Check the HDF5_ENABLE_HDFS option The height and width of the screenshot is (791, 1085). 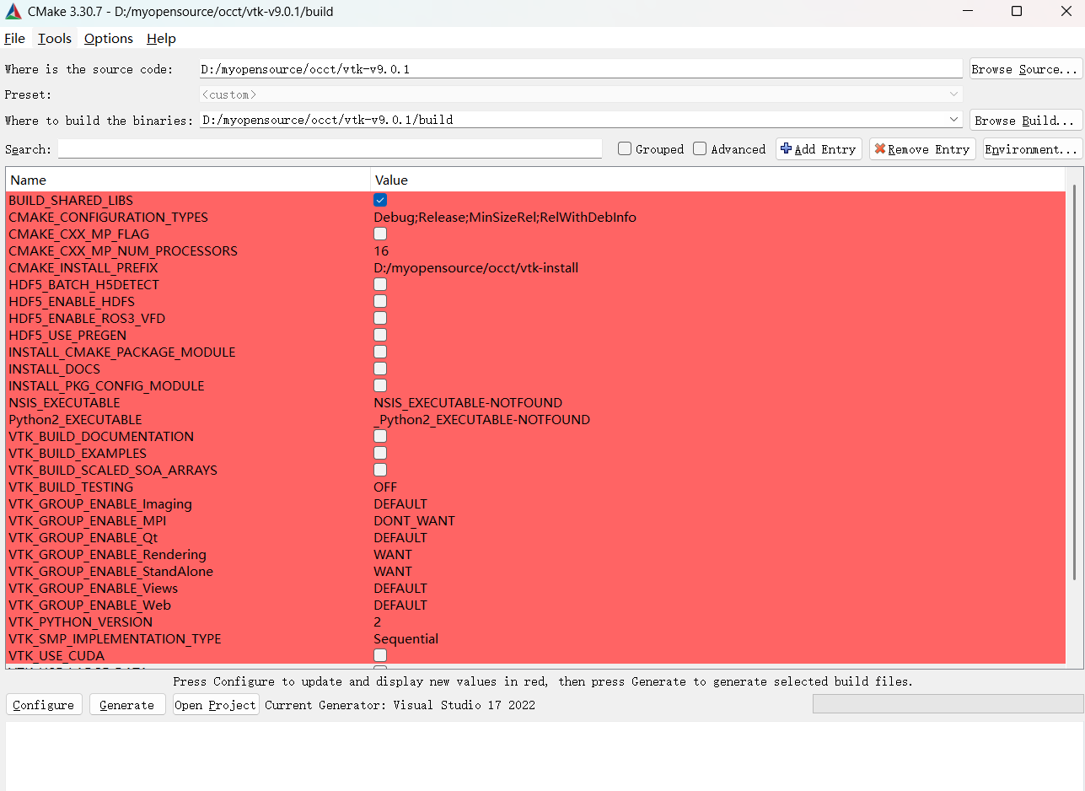tap(380, 301)
